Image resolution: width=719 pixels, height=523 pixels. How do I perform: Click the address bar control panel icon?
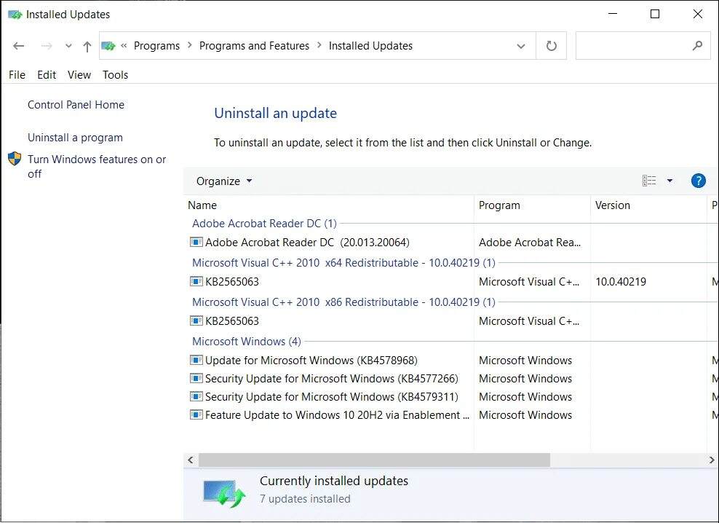pos(108,46)
